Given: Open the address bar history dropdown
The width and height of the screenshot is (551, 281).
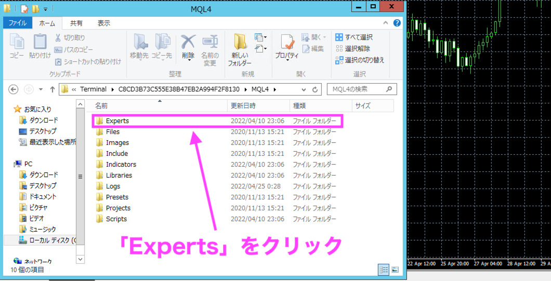Looking at the screenshot, I should (304, 89).
